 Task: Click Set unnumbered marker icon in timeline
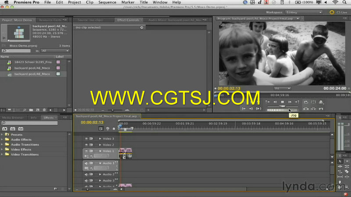pyautogui.click(x=114, y=129)
